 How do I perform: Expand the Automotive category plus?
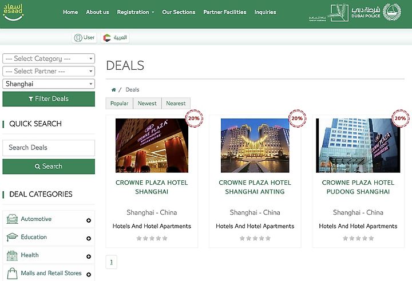coord(89,220)
